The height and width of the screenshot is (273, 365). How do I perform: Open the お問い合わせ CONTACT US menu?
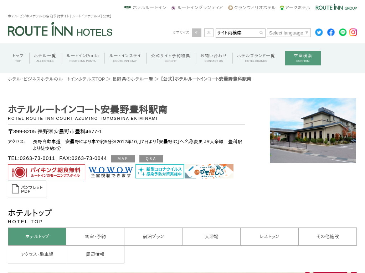point(214,58)
